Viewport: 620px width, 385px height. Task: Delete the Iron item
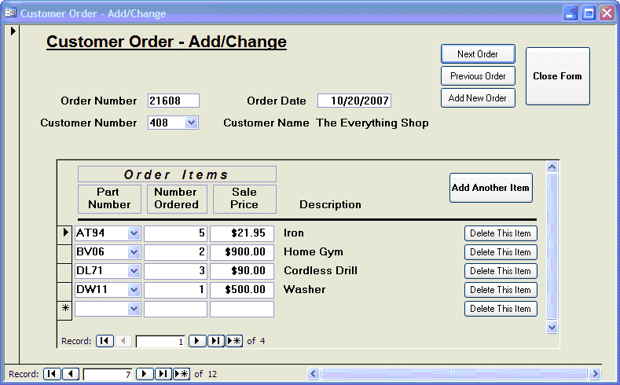click(x=501, y=233)
